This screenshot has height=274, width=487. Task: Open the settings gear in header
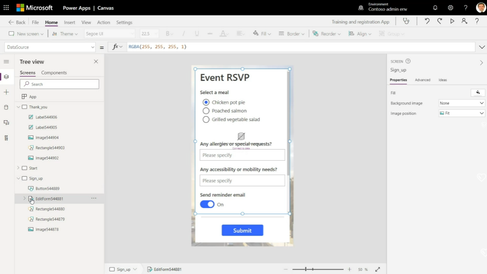coord(450,8)
